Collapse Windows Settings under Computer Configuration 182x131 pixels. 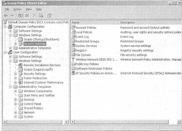click(10, 35)
